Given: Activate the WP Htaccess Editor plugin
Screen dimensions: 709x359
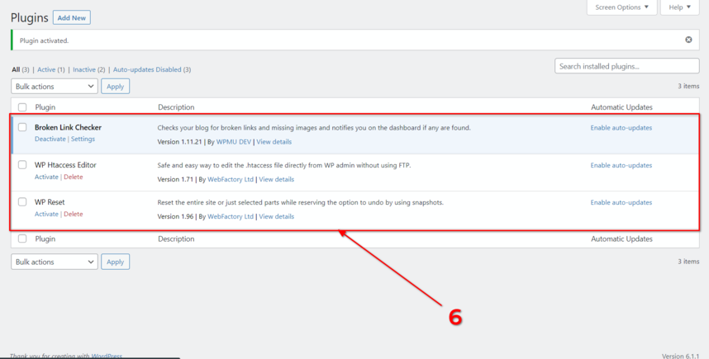Looking at the screenshot, I should click(46, 177).
